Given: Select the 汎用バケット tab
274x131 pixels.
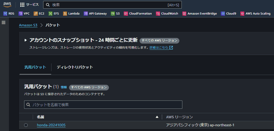Looking at the screenshot, I should click(x=35, y=67).
